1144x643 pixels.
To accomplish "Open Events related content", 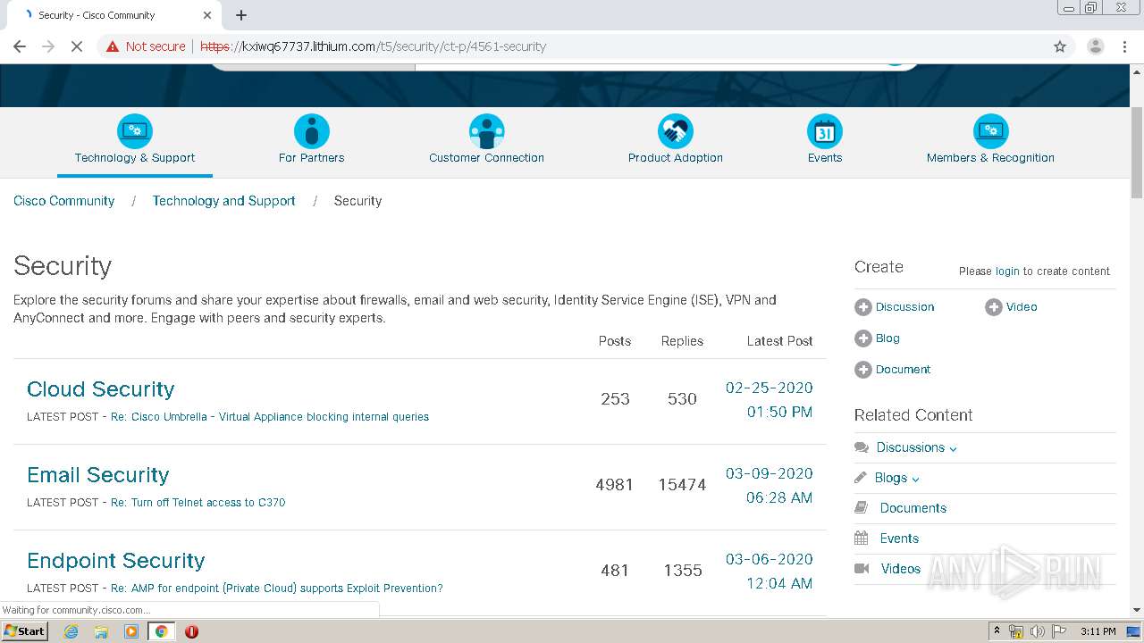I will (899, 539).
